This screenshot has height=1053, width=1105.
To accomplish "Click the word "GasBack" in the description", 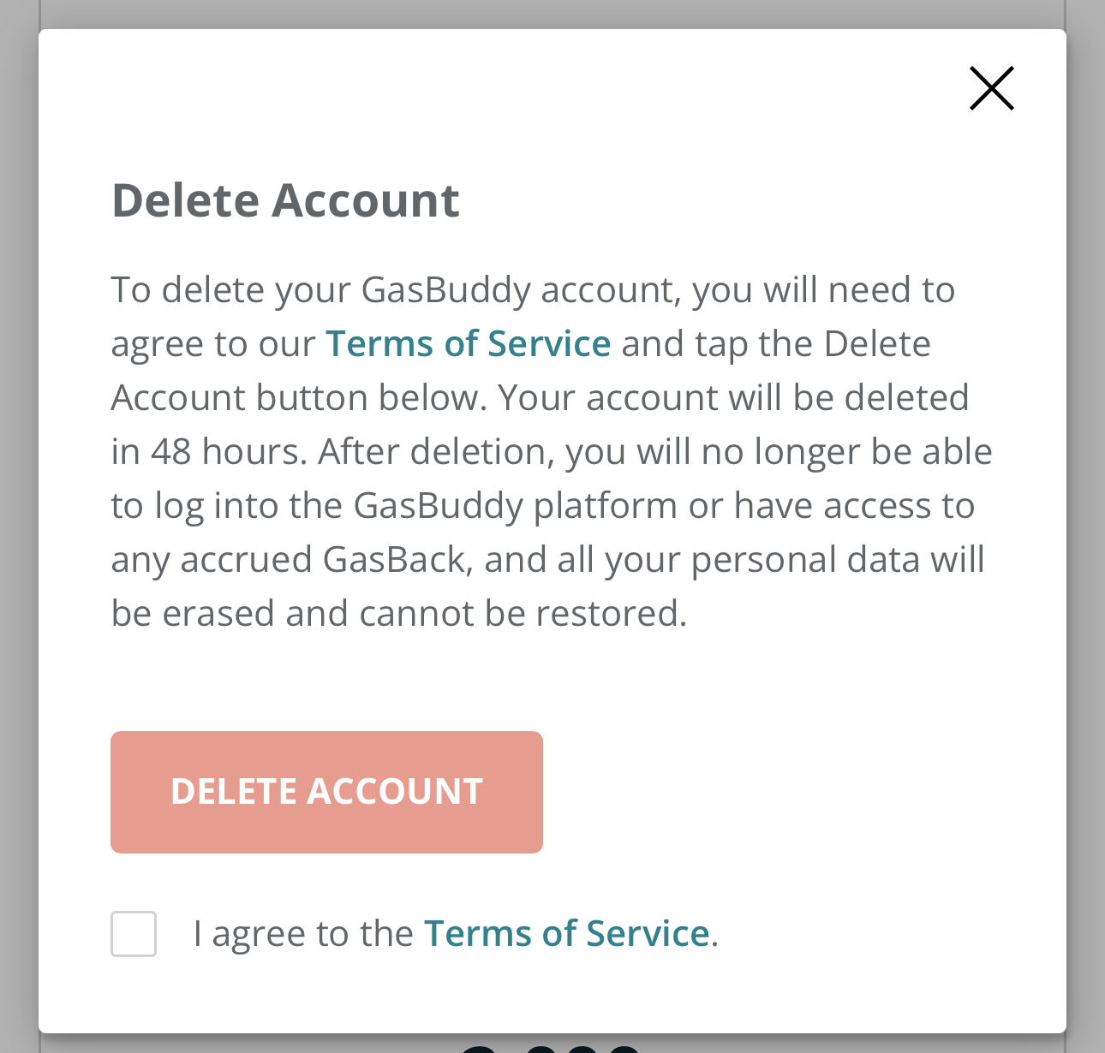I will [394, 560].
